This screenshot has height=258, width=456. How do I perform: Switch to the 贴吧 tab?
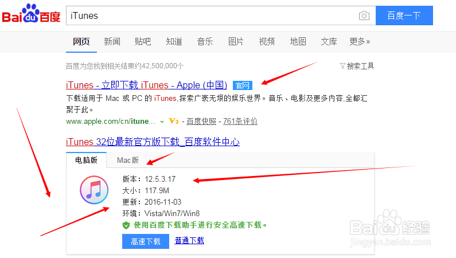pos(143,41)
